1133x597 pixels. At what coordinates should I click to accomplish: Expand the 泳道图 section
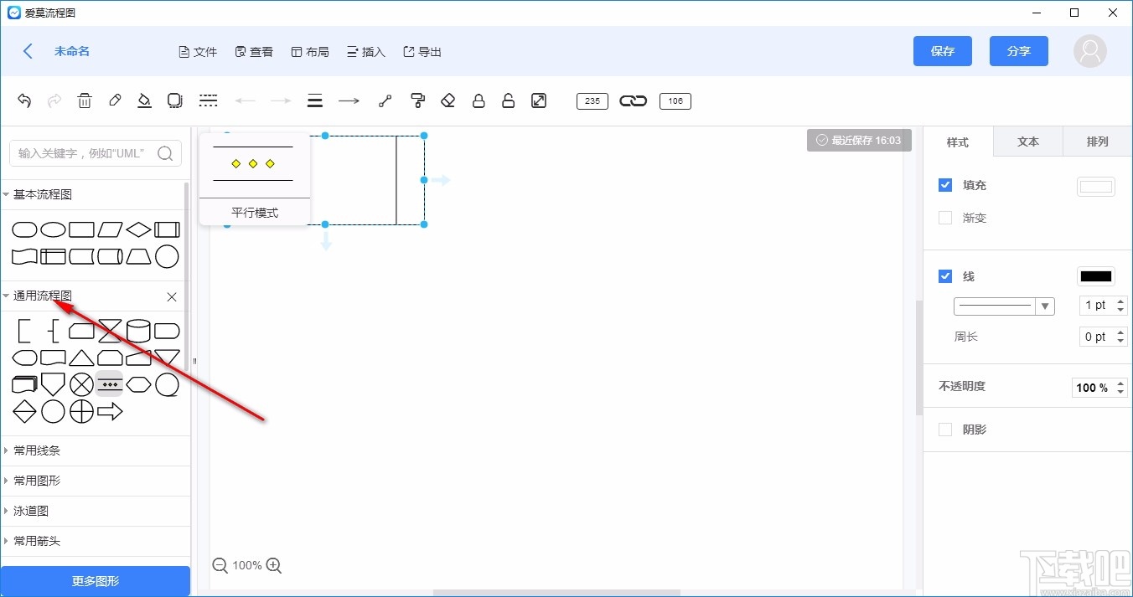(95, 511)
